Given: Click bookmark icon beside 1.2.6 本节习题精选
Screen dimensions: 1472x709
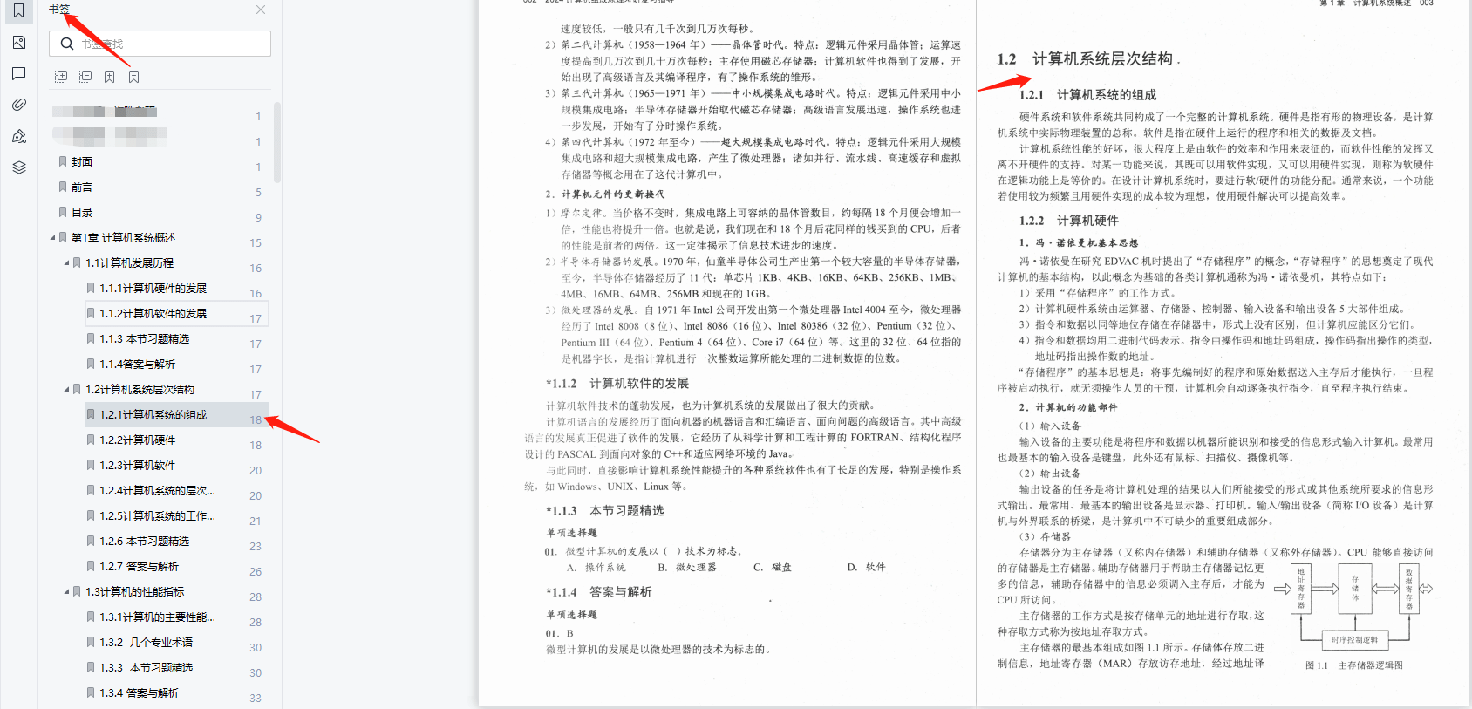Looking at the screenshot, I should click(91, 541).
